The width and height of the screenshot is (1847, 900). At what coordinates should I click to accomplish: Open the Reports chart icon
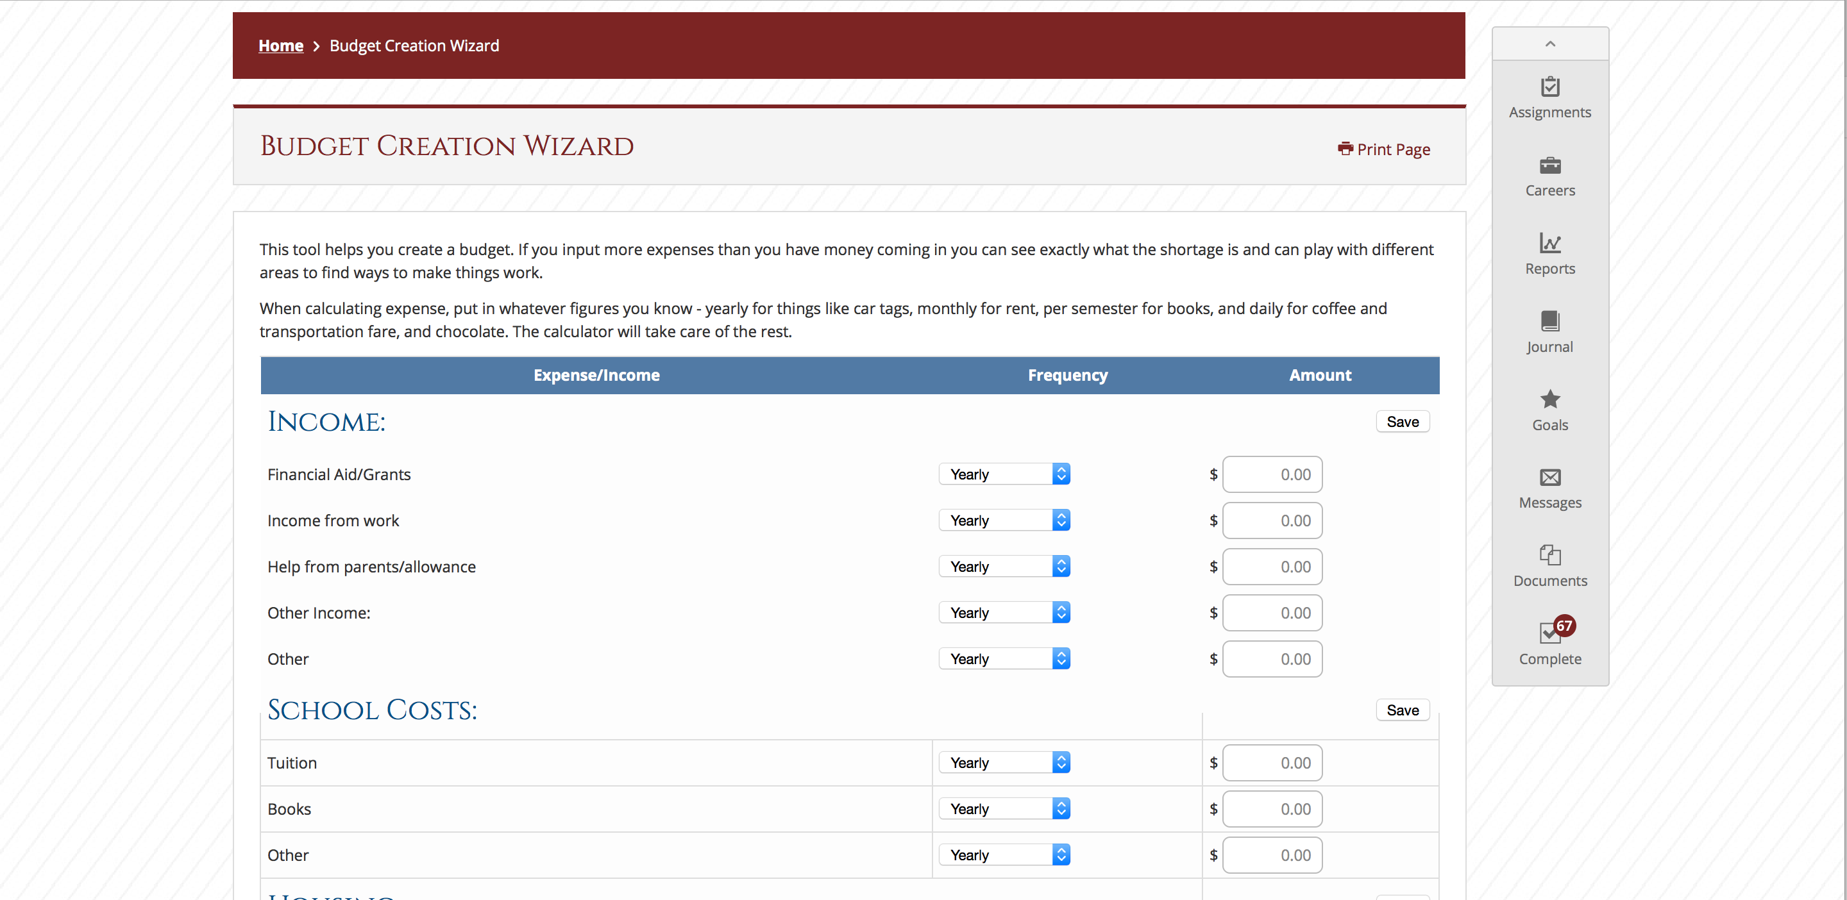(1549, 243)
